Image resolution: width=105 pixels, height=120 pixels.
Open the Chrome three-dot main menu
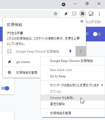[x=99, y=14]
